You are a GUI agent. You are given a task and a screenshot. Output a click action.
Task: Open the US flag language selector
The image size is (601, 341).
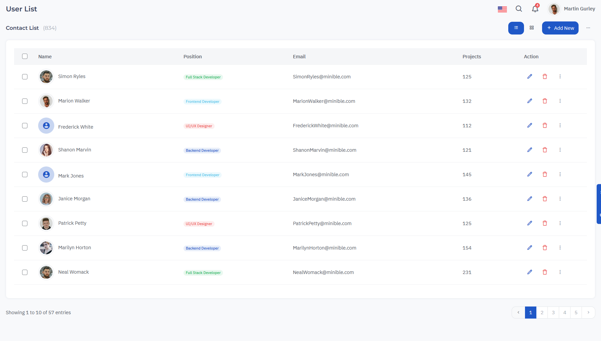[x=502, y=9]
